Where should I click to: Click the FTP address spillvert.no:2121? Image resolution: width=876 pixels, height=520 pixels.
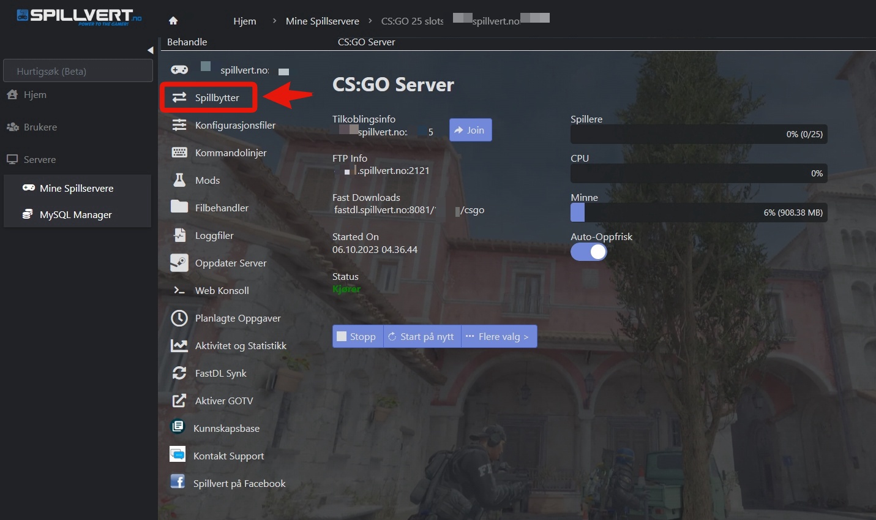(394, 171)
